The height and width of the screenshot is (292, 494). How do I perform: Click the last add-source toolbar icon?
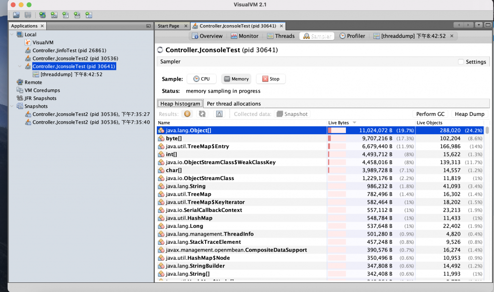pos(89,15)
